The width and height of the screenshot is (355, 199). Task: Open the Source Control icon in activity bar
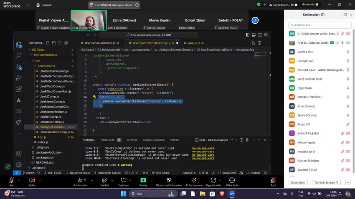click(19, 67)
